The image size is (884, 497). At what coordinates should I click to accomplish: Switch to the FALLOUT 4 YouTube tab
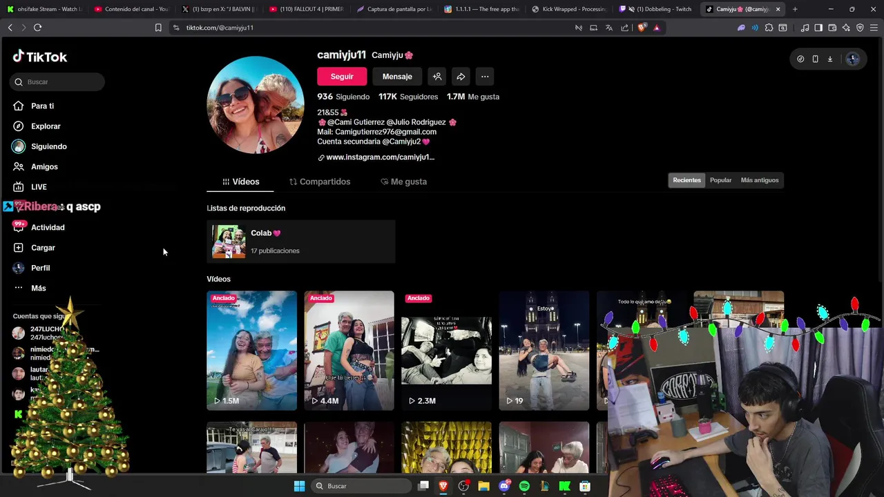[x=306, y=9]
